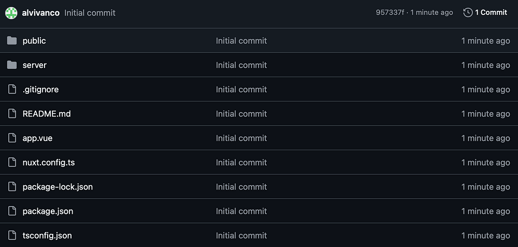
Task: Open the package.json file
Action: (48, 211)
